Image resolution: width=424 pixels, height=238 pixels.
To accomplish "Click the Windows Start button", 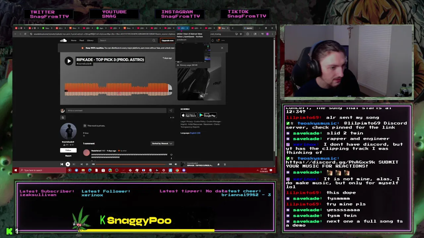I will [x=16, y=170].
